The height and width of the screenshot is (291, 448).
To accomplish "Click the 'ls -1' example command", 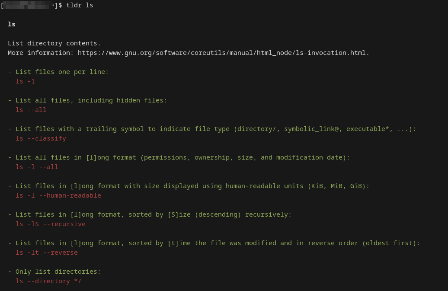I will click(x=25, y=81).
